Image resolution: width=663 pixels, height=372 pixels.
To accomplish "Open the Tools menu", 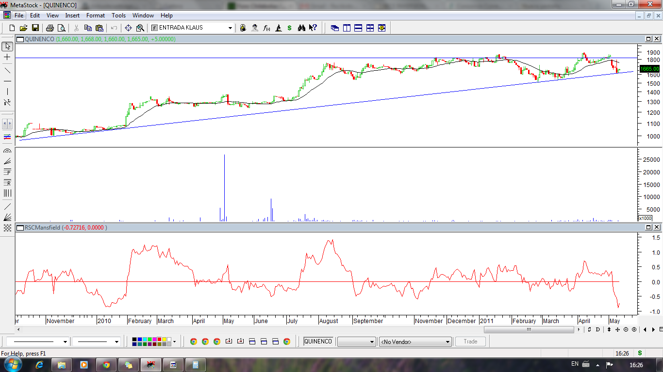I will (x=118, y=15).
